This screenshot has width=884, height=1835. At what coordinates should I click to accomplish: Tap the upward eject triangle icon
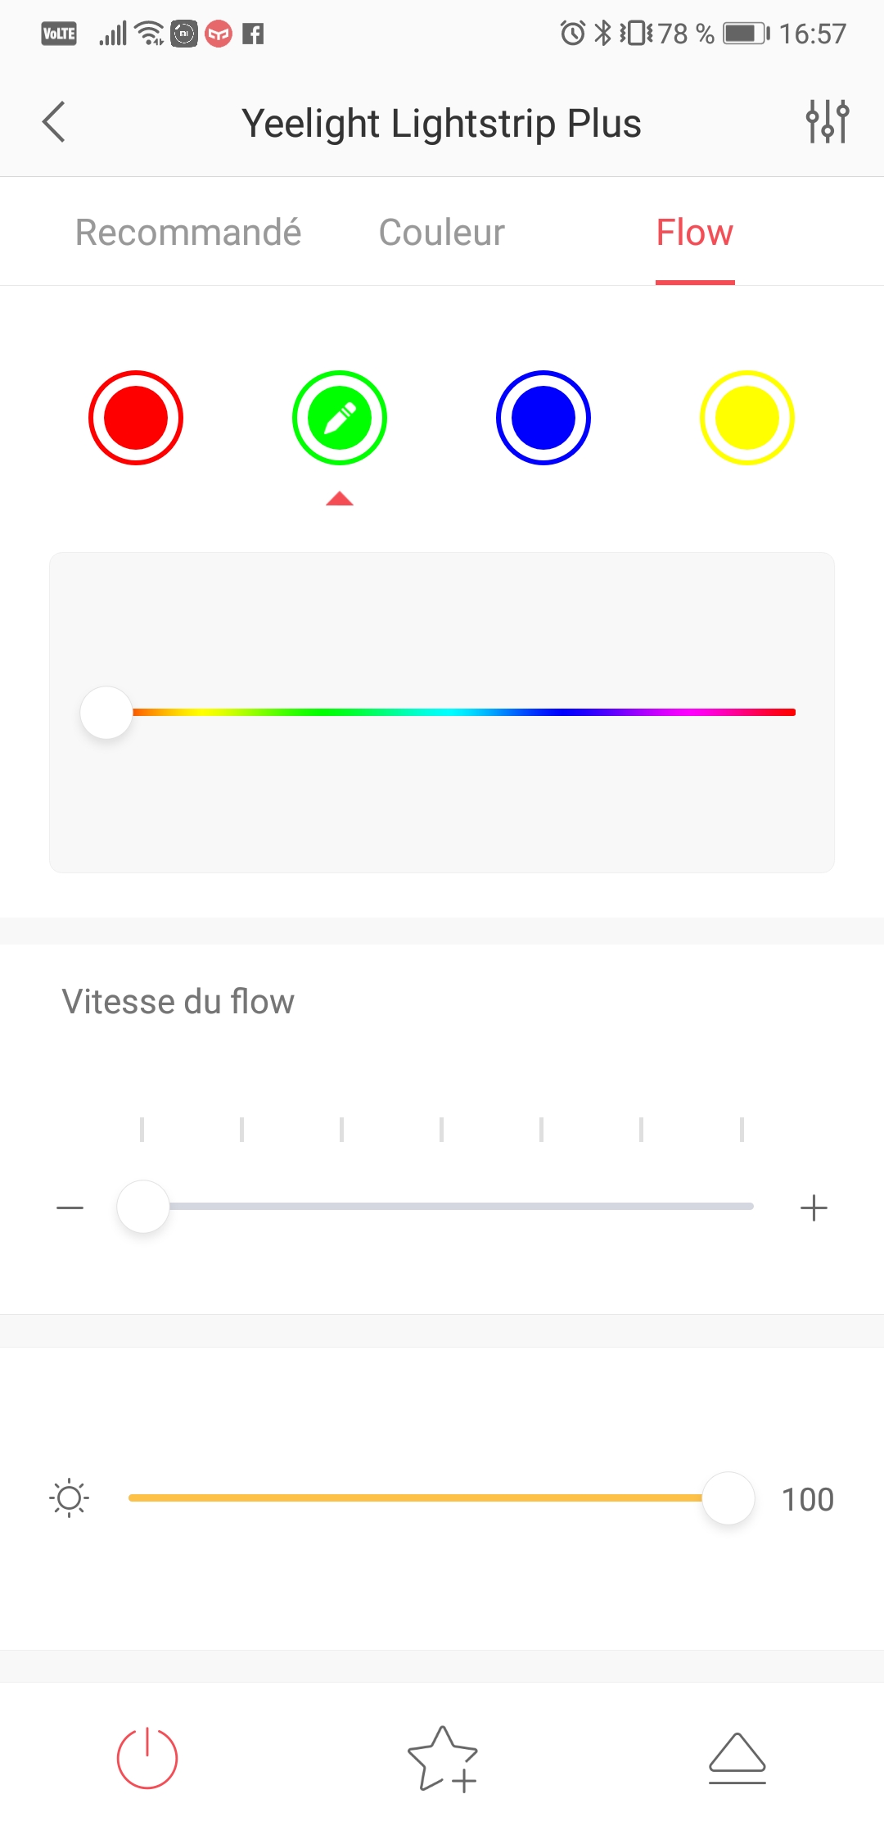(x=737, y=1758)
